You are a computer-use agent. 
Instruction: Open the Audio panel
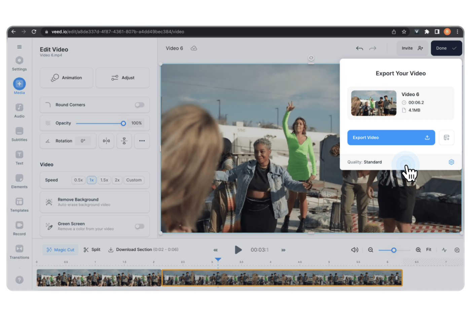(19, 111)
